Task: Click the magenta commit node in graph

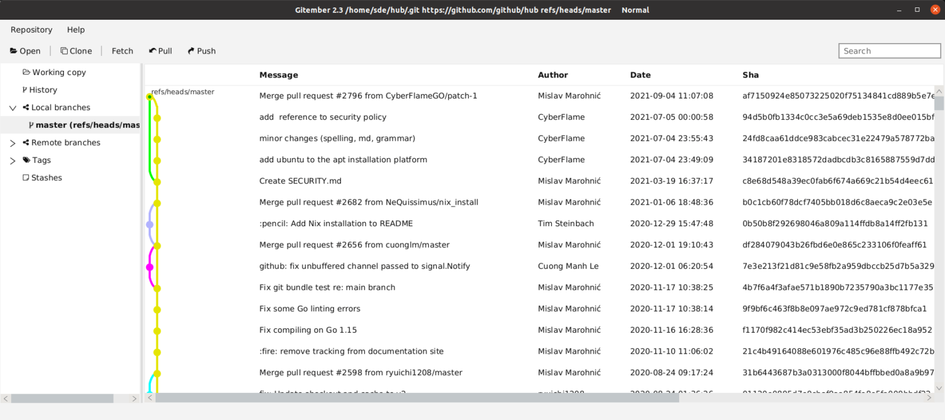Action: coord(150,267)
